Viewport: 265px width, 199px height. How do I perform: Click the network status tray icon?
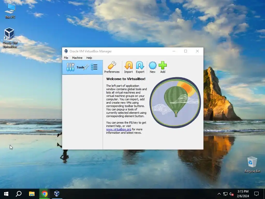click(x=225, y=194)
